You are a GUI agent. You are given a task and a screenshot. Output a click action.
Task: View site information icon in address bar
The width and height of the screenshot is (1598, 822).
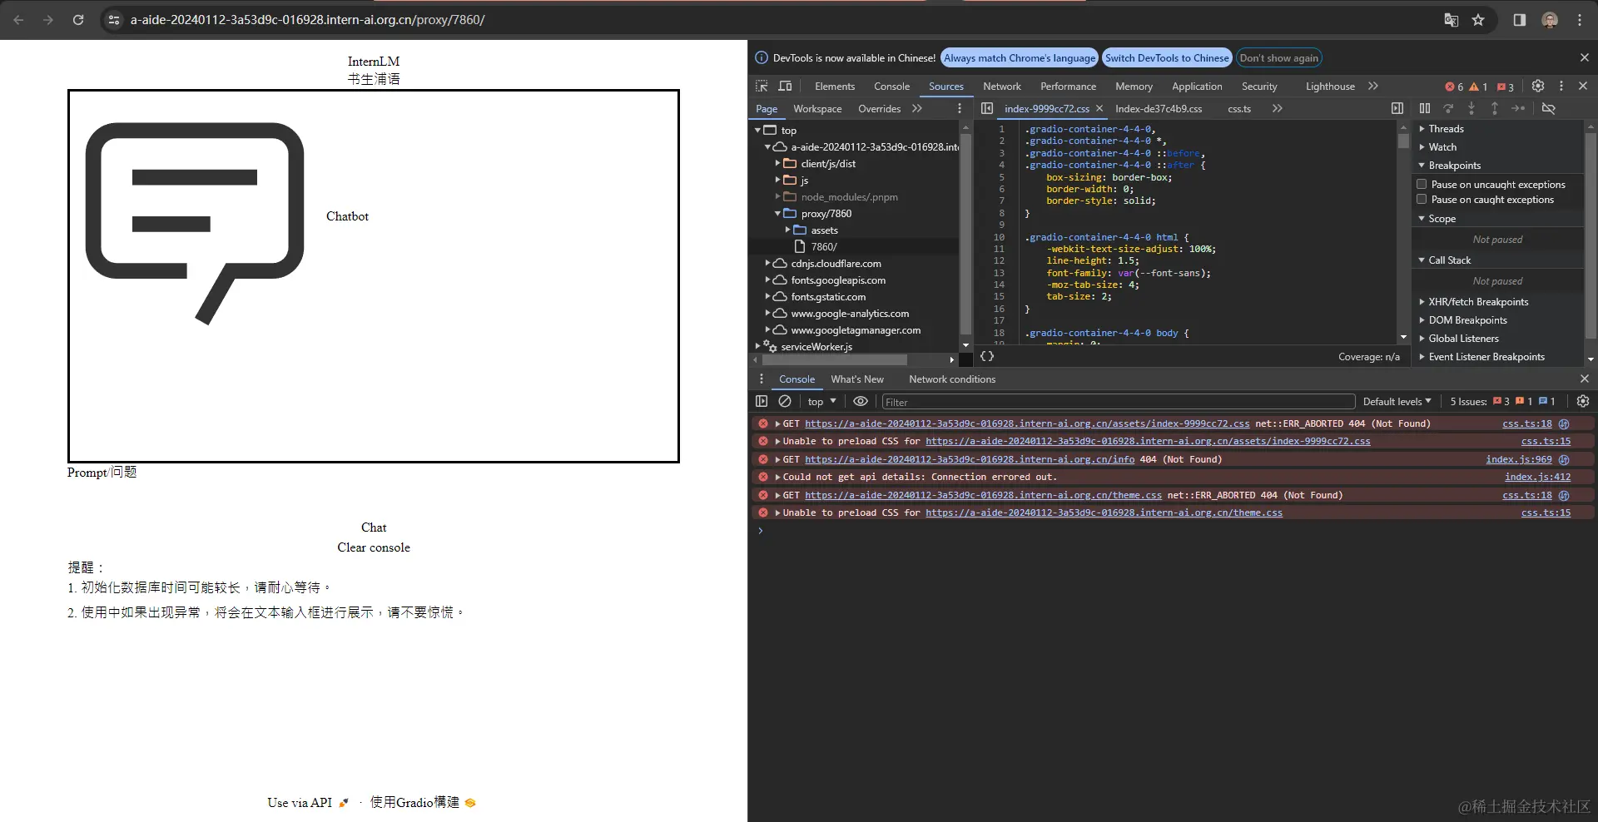pos(114,20)
